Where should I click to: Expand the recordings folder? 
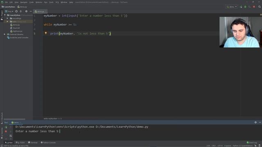7,18
